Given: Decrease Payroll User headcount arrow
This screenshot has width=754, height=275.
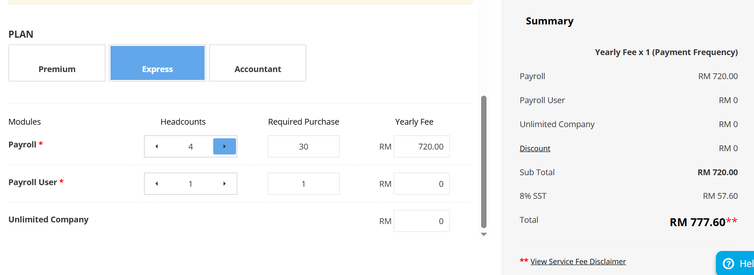Looking at the screenshot, I should coord(157,184).
